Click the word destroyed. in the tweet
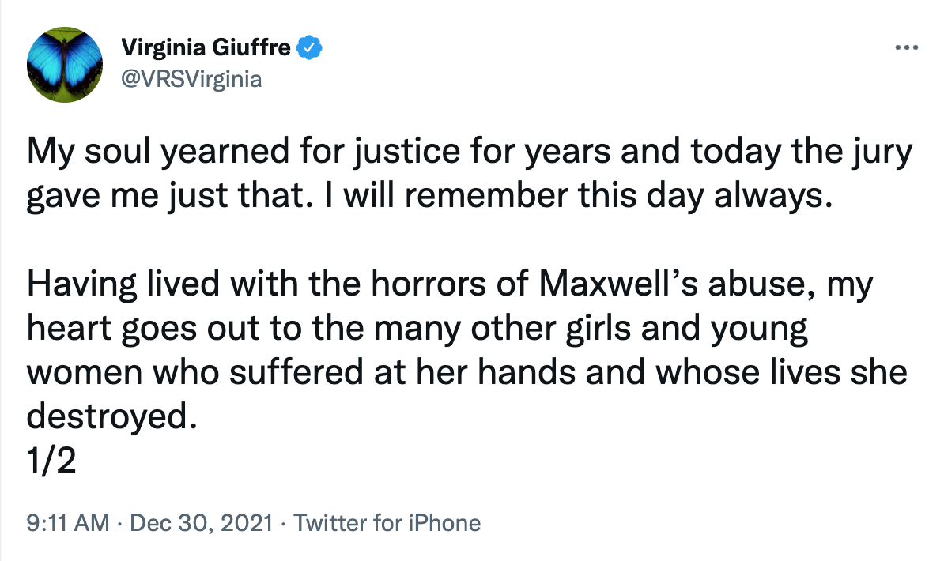 [112, 416]
